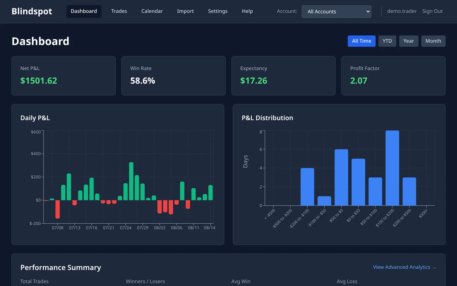The height and width of the screenshot is (286, 457).
Task: Sign out of the account
Action: click(x=432, y=11)
